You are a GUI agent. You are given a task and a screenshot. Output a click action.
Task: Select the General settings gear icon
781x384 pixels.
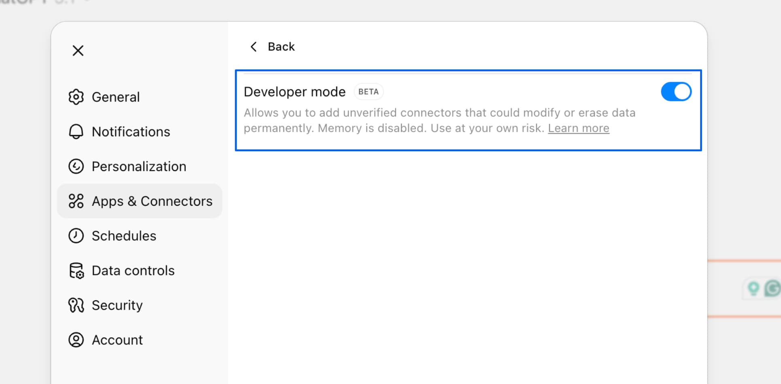click(x=76, y=97)
